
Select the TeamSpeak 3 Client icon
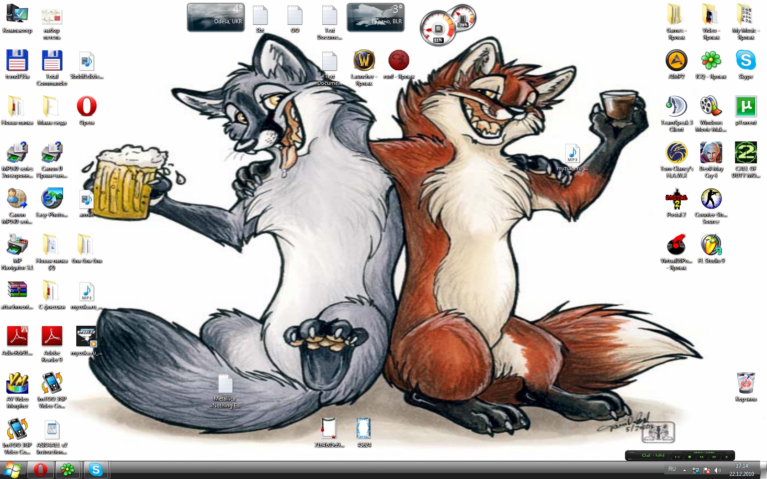pyautogui.click(x=676, y=107)
